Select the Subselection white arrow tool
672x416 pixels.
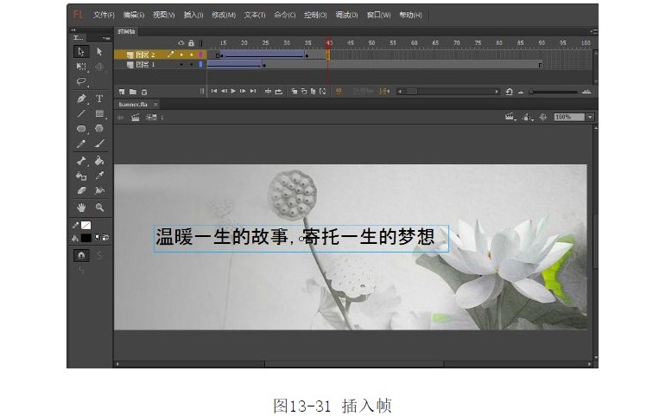(x=99, y=52)
